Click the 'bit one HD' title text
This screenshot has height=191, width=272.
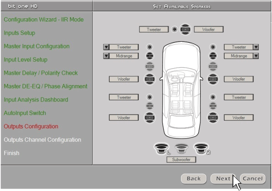point(22,6)
